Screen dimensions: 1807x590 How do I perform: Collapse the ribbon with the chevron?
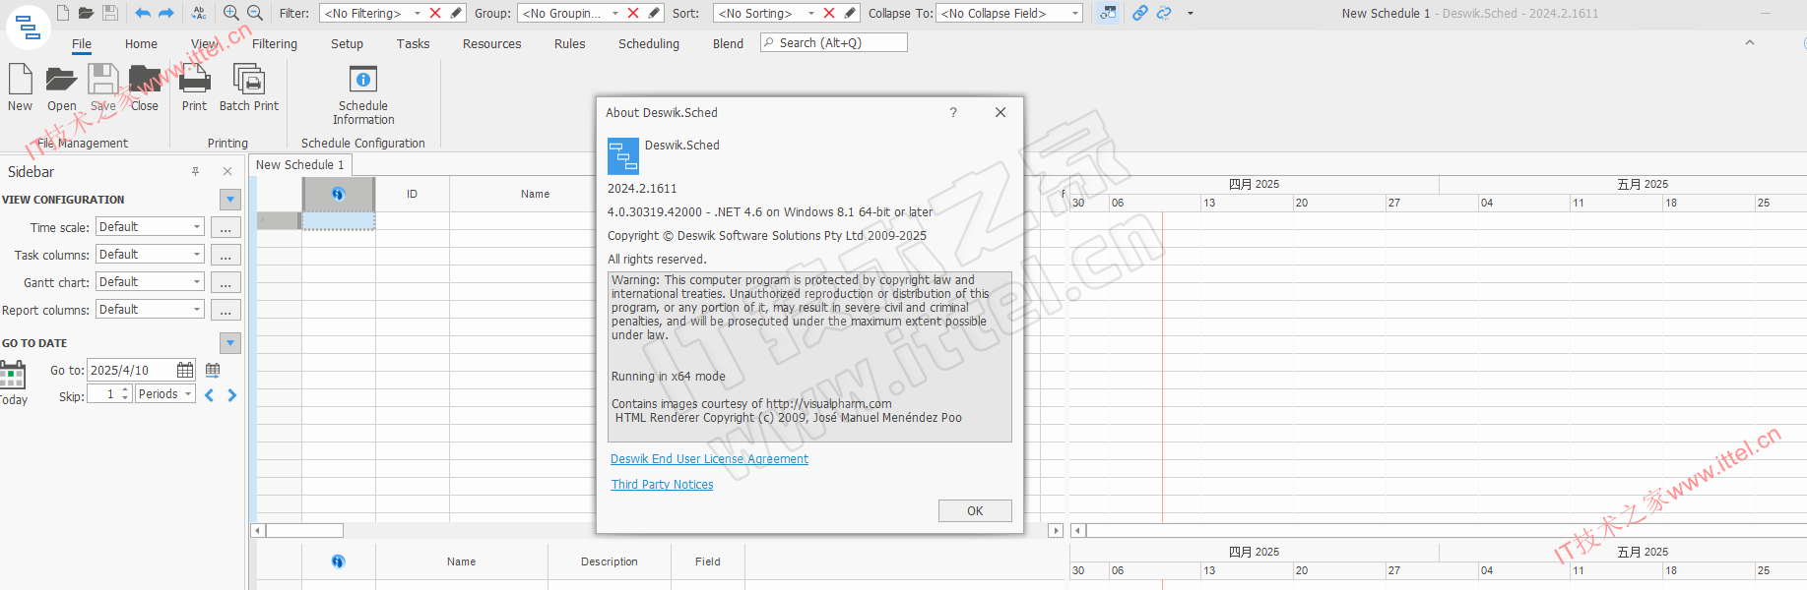tap(1750, 42)
